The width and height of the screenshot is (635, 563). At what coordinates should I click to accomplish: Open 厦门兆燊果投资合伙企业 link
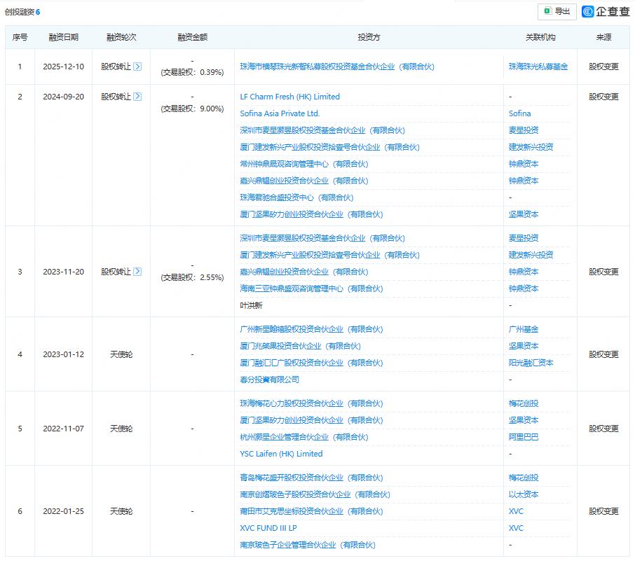(300, 346)
